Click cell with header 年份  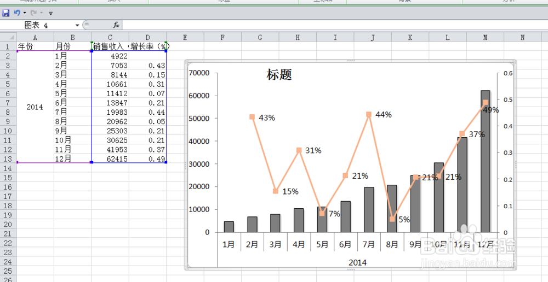pyautogui.click(x=35, y=46)
